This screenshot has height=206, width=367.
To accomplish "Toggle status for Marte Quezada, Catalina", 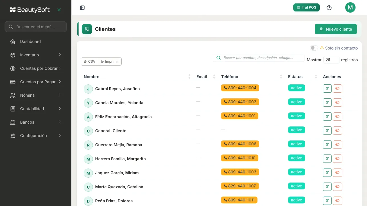I will [x=337, y=187].
